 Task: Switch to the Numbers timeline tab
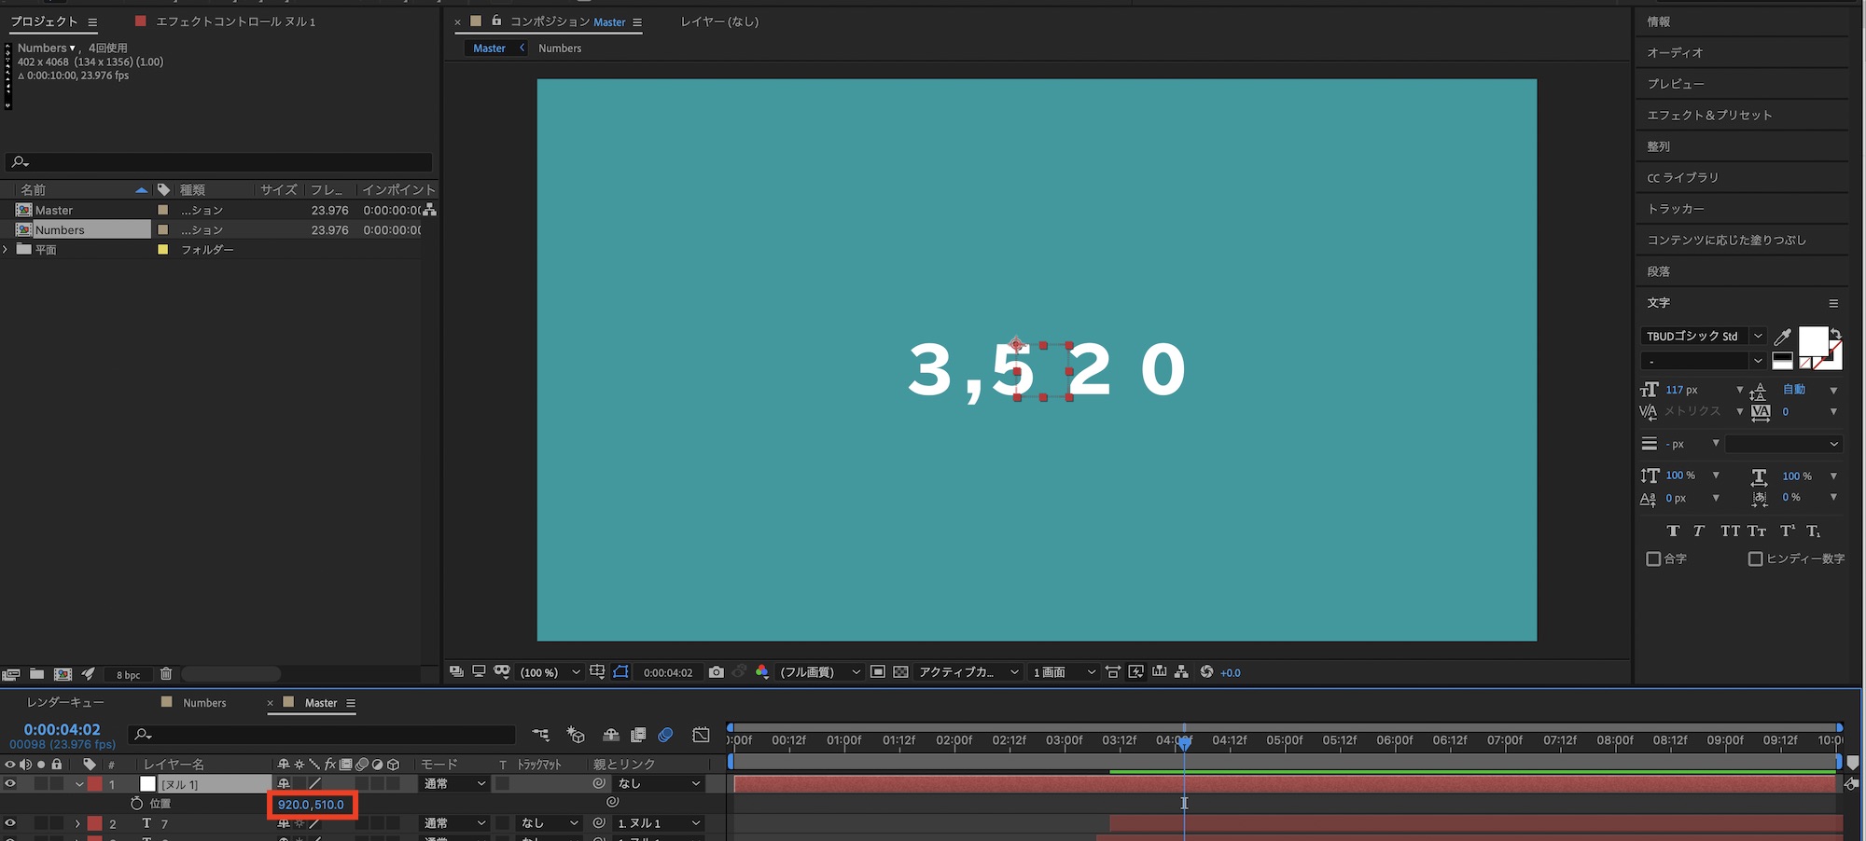tap(203, 703)
